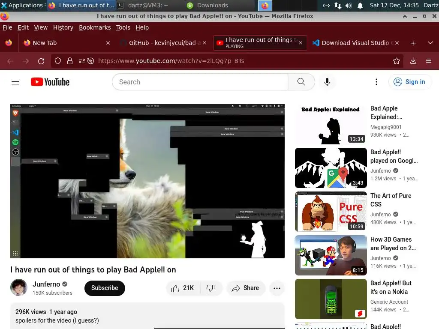
Task: Close the GitHub tab
Action: [204, 43]
